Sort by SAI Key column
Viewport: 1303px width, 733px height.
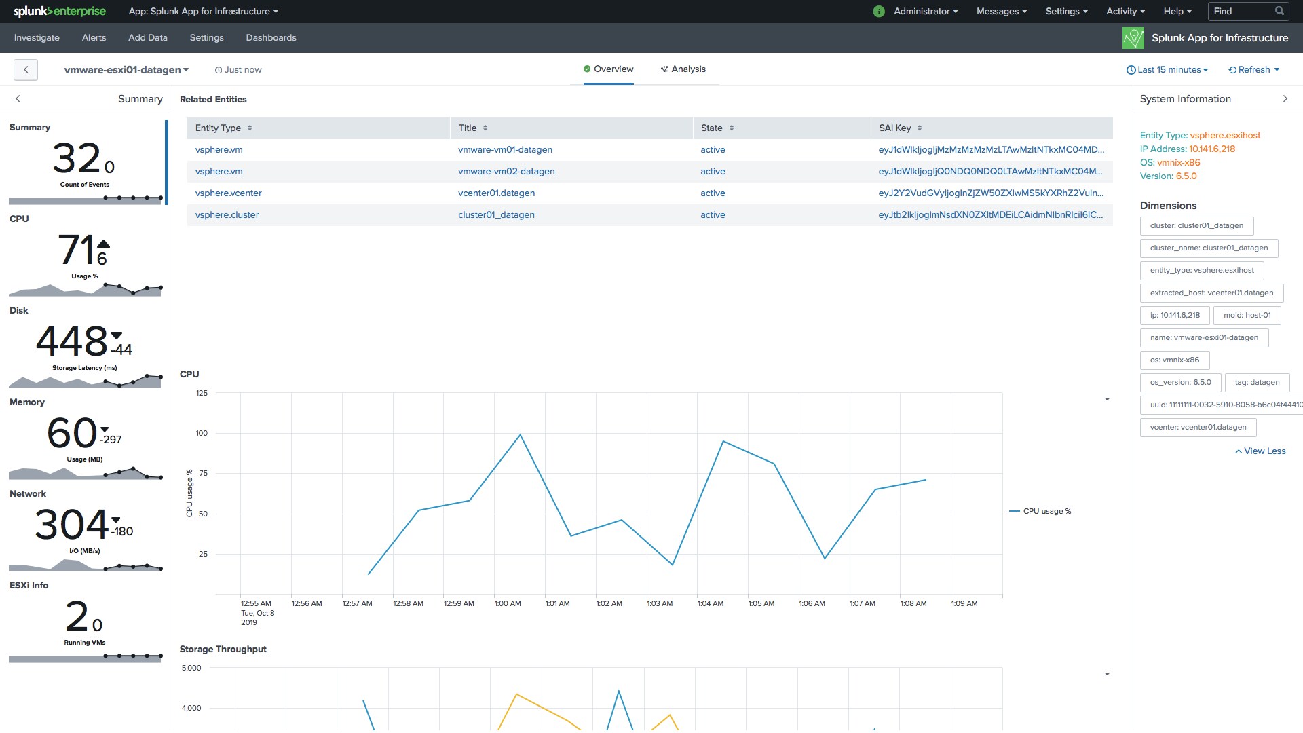[920, 128]
